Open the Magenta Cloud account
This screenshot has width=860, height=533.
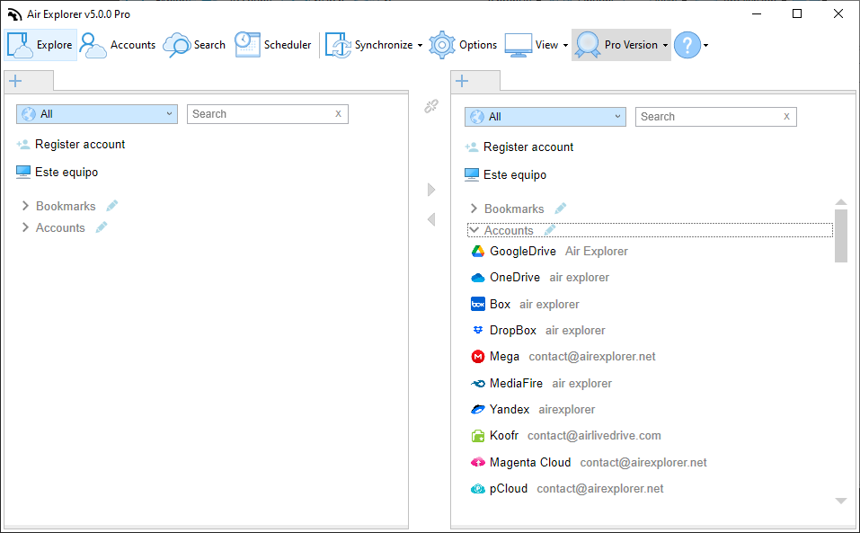click(589, 462)
